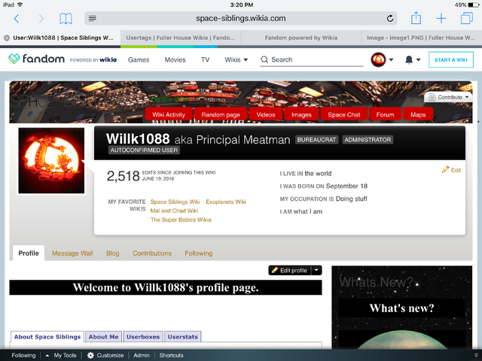Click the iPad battery indicator

(473, 5)
